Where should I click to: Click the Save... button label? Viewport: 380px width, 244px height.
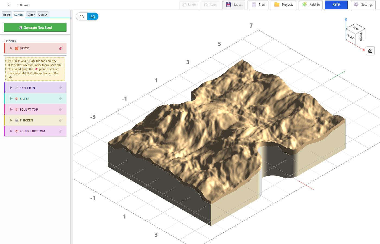[x=238, y=5]
